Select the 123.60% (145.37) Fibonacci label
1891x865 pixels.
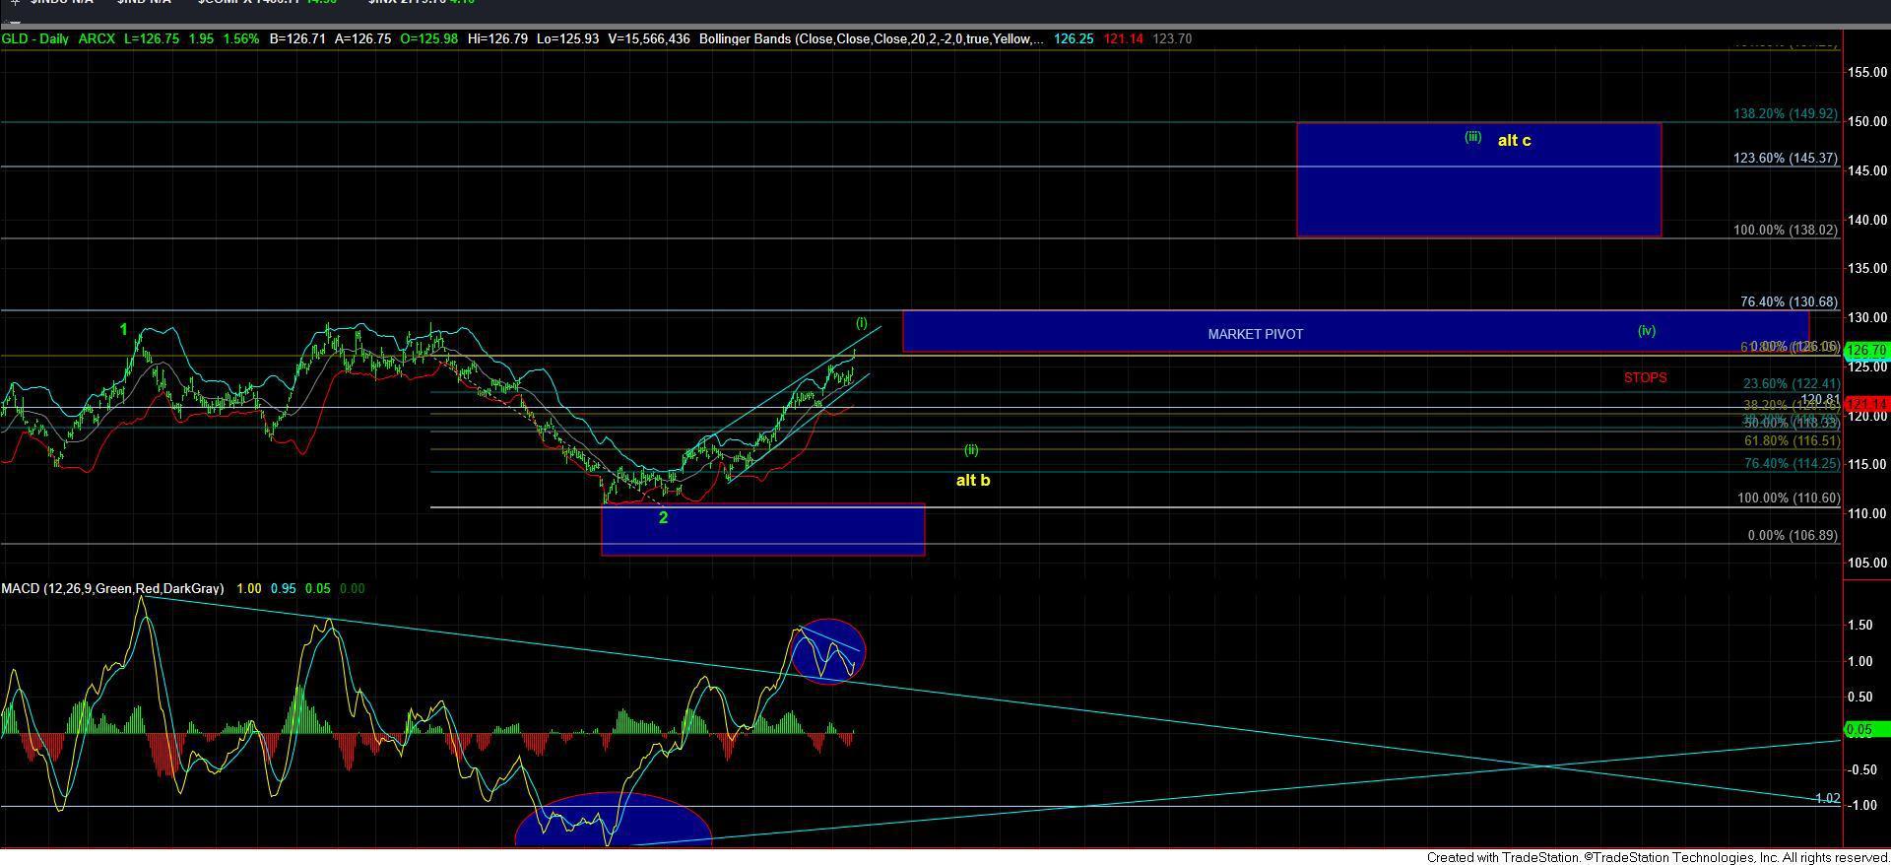pyautogui.click(x=1785, y=159)
